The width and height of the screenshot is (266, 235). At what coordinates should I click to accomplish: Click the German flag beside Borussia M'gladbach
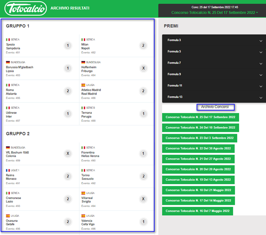tap(8, 62)
